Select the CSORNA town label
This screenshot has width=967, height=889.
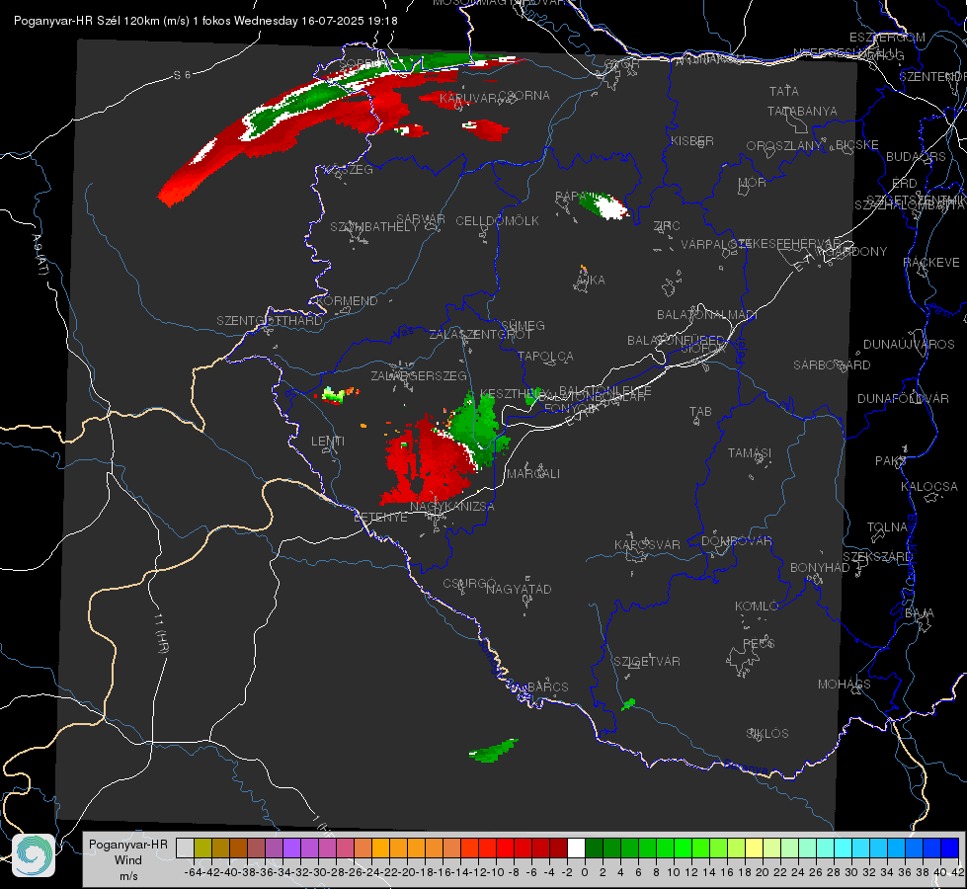pos(524,96)
